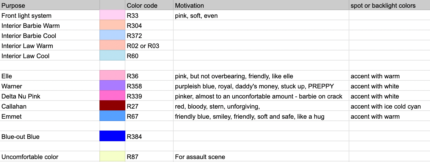Viewport: 430px width, 162px height.
Task: Select the R02 or R03 cell
Action: (149, 46)
